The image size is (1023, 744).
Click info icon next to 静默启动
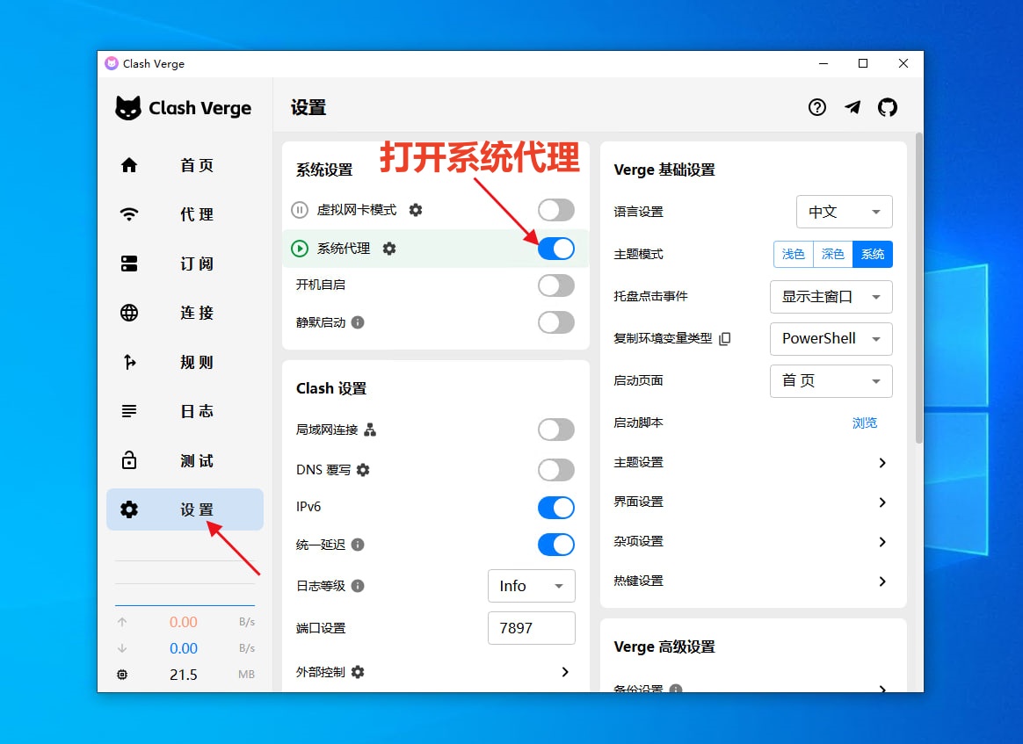click(358, 322)
